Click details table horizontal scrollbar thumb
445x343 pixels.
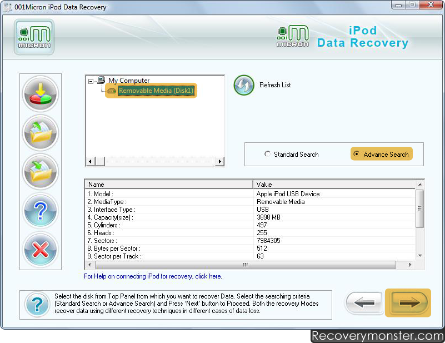pyautogui.click(x=245, y=265)
